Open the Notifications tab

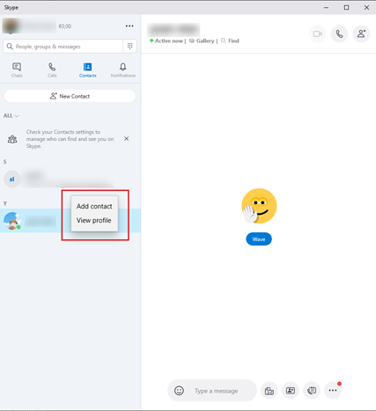[123, 70]
